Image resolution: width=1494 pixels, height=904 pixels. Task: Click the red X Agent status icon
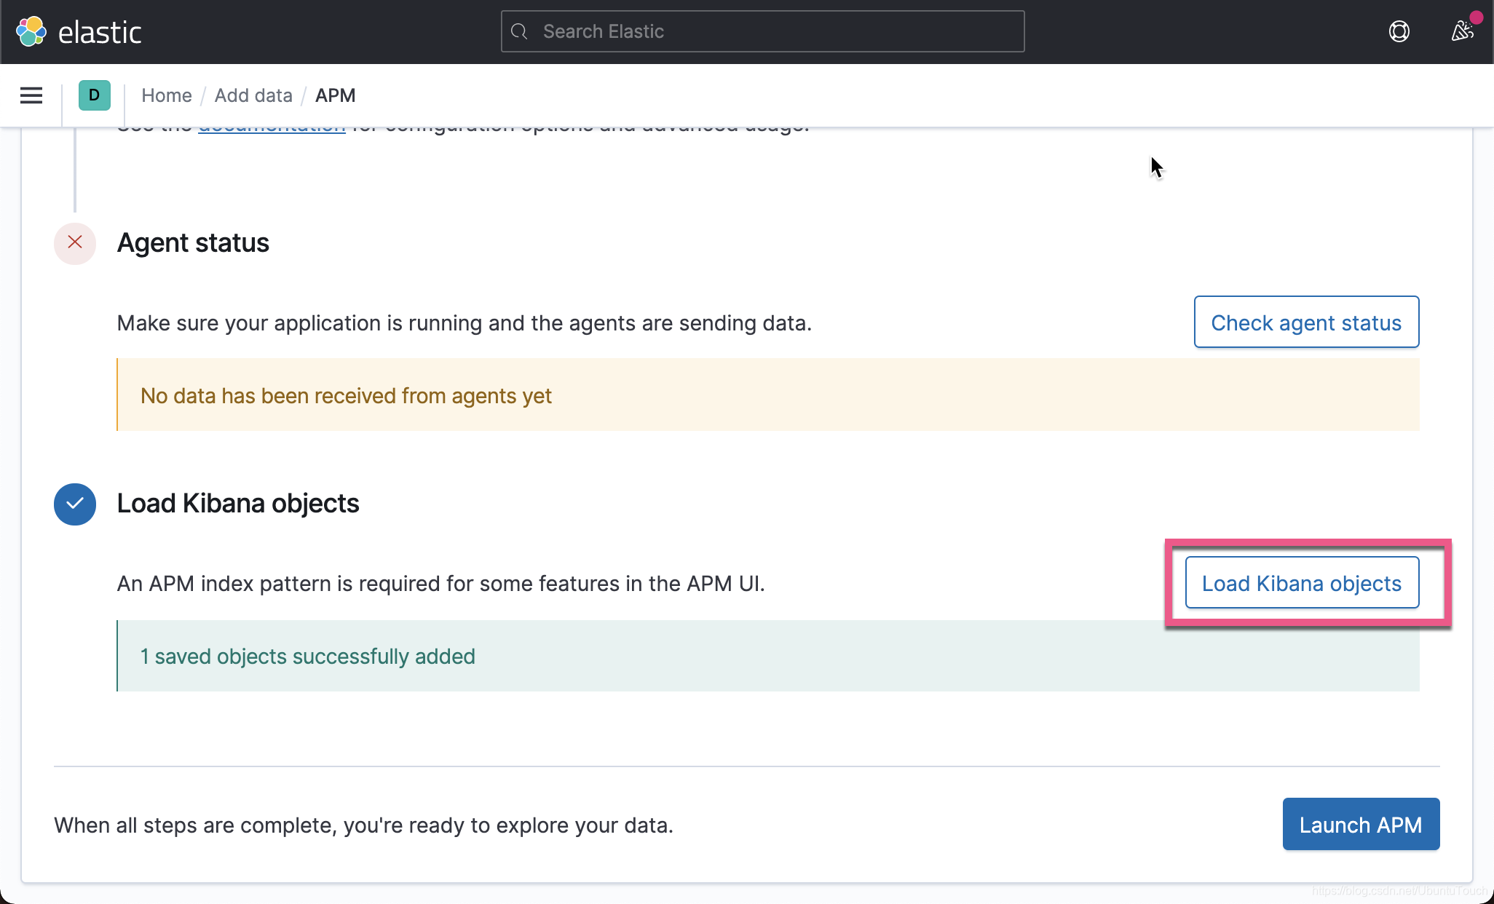tap(75, 243)
